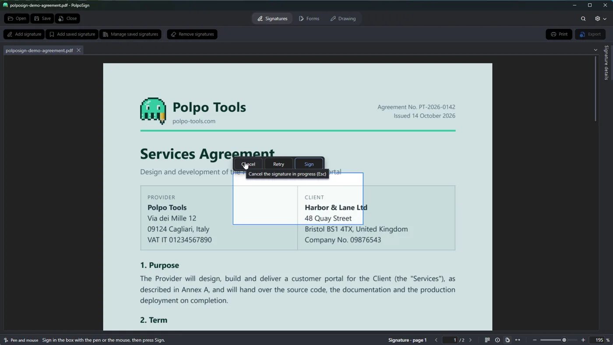613x345 pixels.
Task: Choose Add saved signature
Action: [72, 34]
